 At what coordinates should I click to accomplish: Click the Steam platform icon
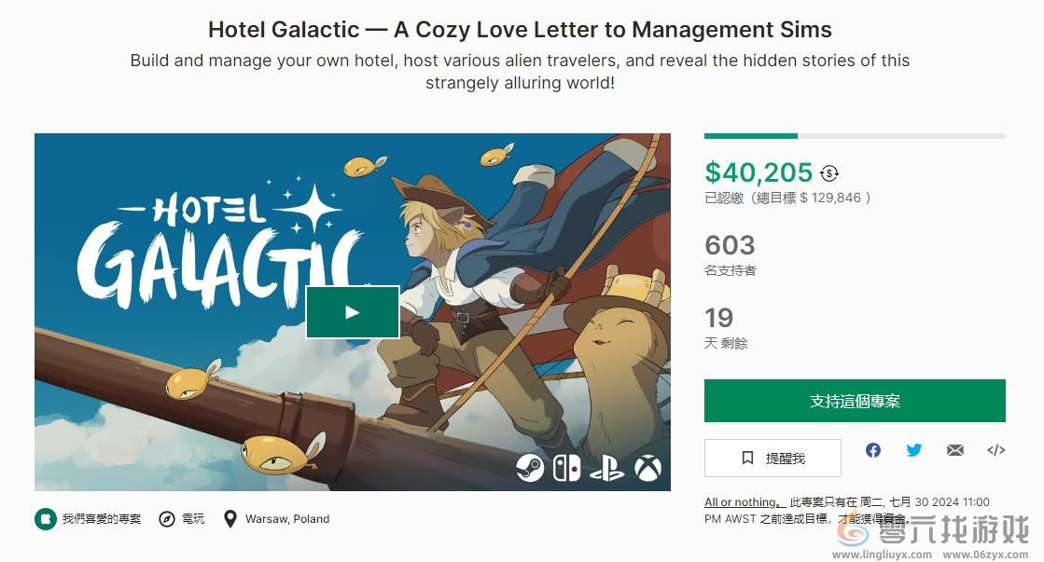click(530, 467)
